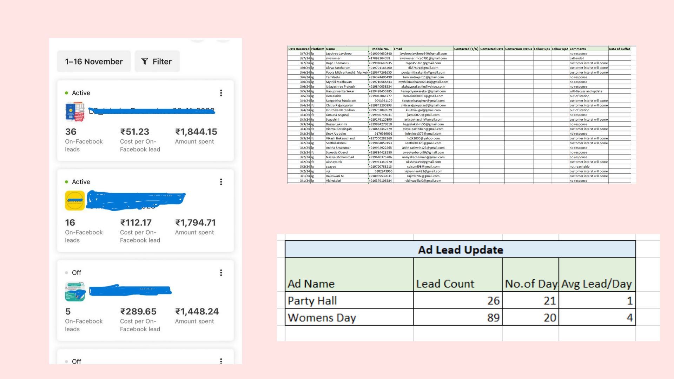Select the Avg Lead/Day header cell
674x379 pixels.
(x=597, y=275)
